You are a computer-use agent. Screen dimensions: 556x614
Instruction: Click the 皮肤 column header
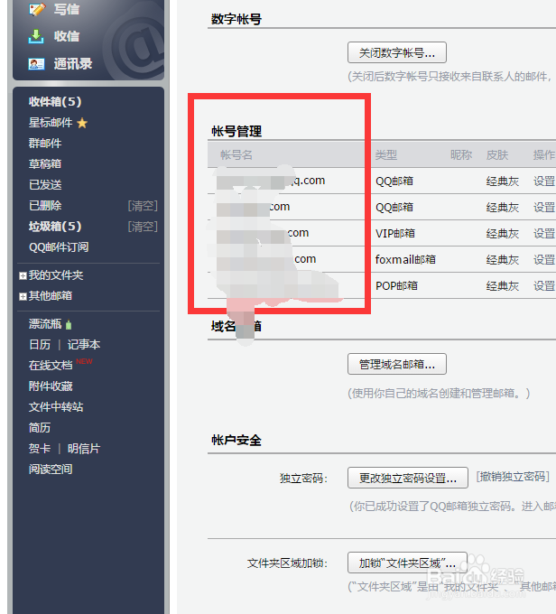497,155
